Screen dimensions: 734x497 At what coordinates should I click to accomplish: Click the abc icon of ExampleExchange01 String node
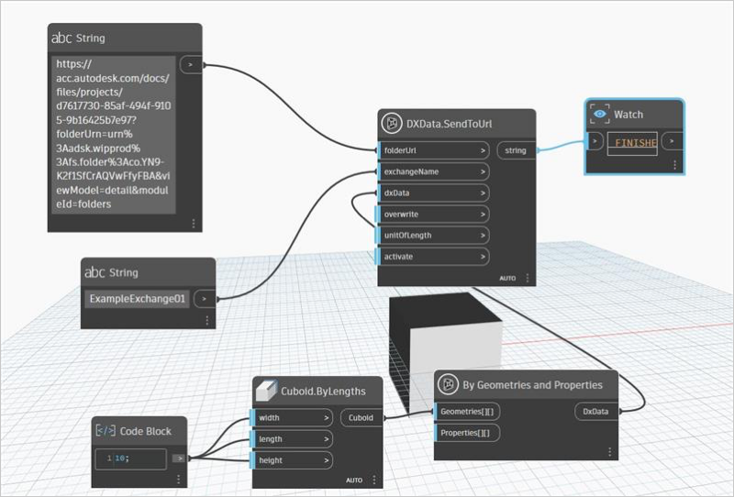(95, 272)
